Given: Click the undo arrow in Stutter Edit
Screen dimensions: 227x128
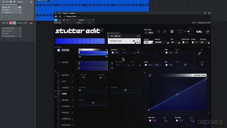Looking at the screenshot, I should pos(159,32).
